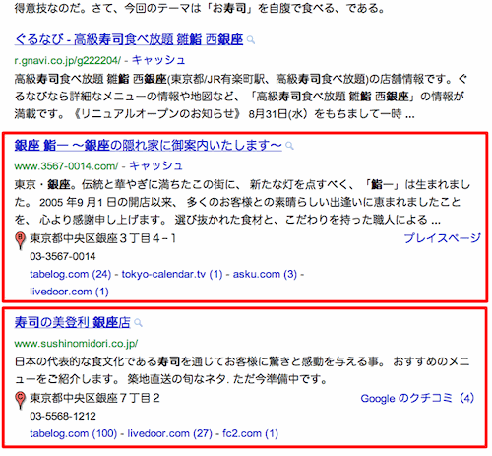Click the preview magnifier beside 銀座 鮨一 title

point(289,146)
